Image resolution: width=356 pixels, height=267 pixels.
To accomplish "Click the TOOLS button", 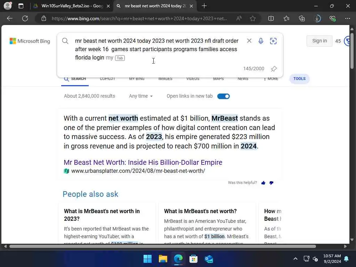I will pos(299,79).
